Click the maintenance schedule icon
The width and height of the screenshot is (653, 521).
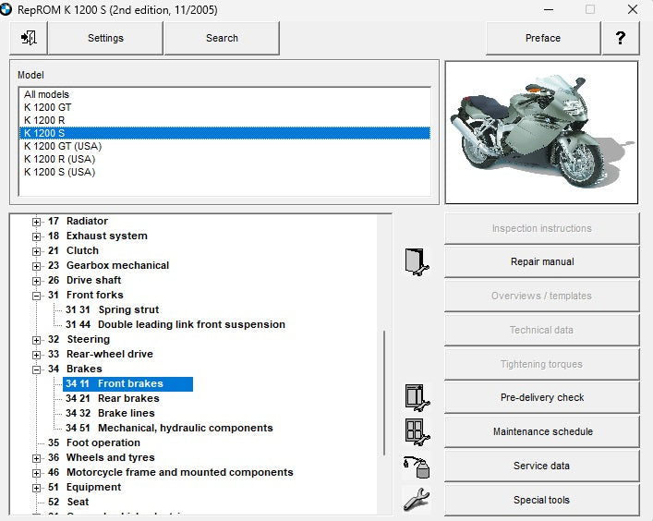coord(417,431)
